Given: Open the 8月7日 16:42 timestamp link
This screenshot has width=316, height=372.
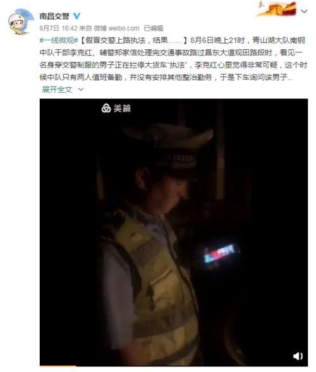Looking at the screenshot, I should (x=58, y=28).
